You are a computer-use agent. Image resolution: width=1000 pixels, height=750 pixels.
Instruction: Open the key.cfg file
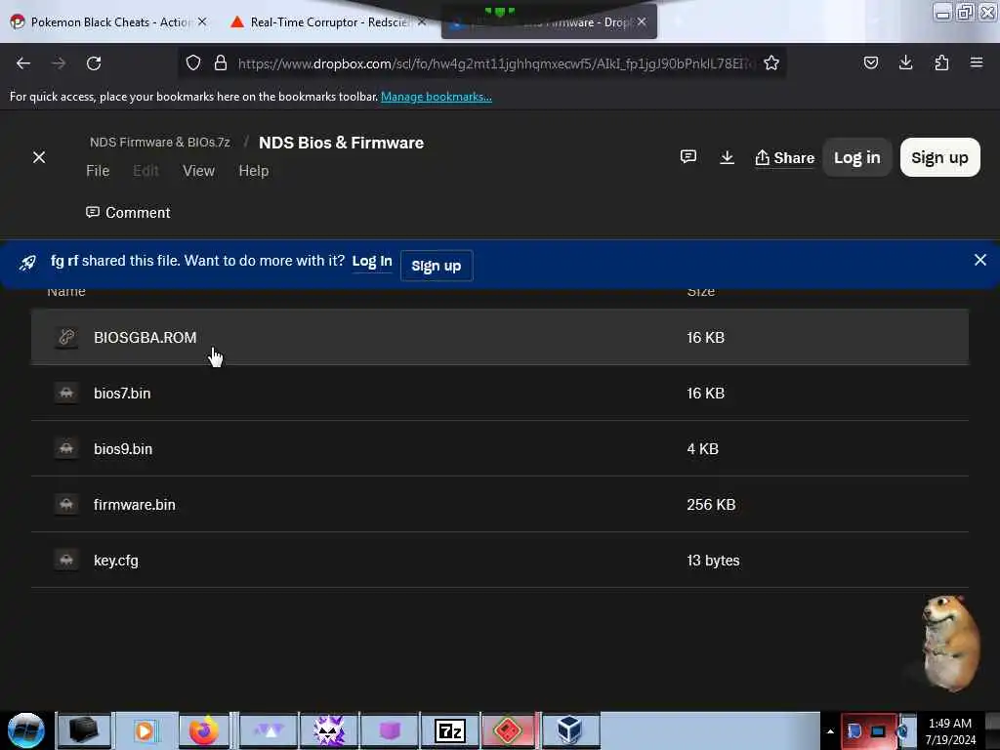[499, 560]
